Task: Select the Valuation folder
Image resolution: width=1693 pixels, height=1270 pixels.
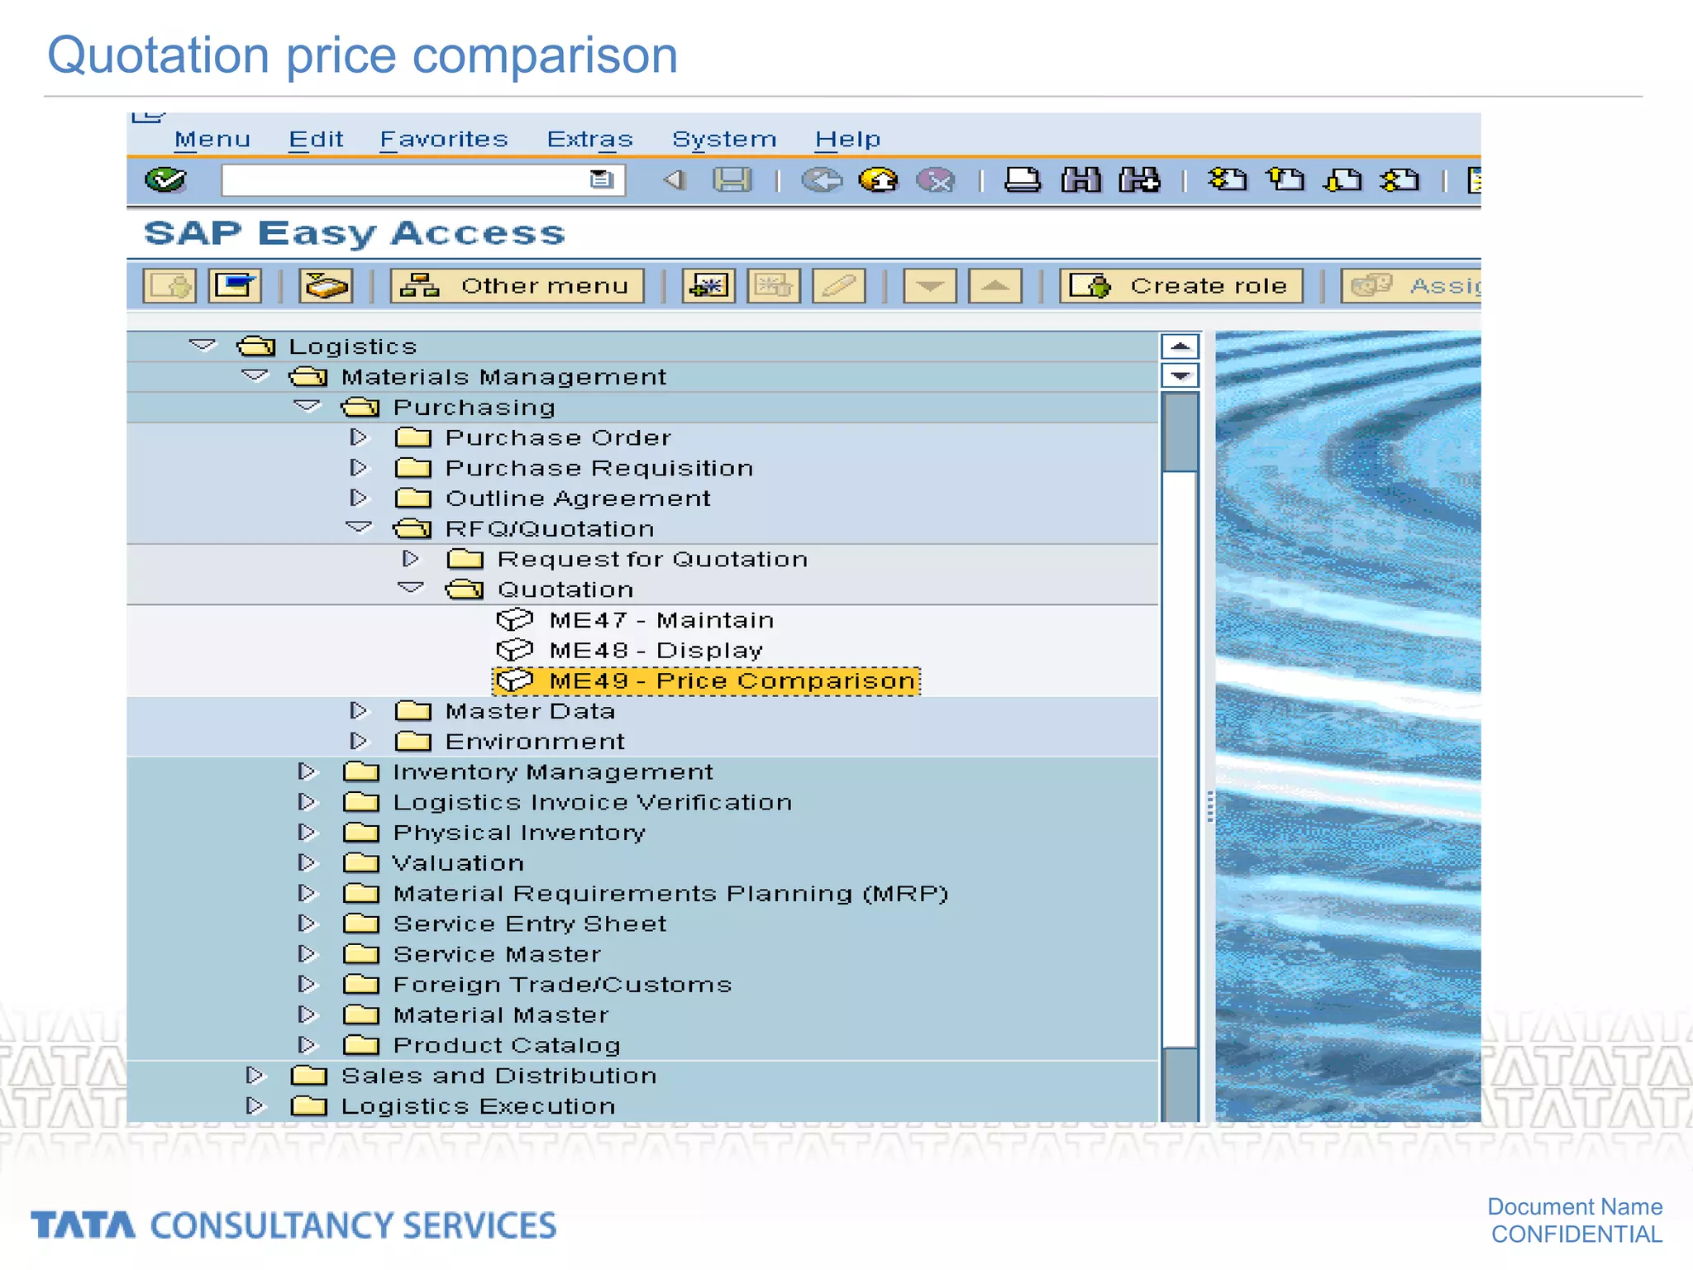Action: click(x=433, y=863)
